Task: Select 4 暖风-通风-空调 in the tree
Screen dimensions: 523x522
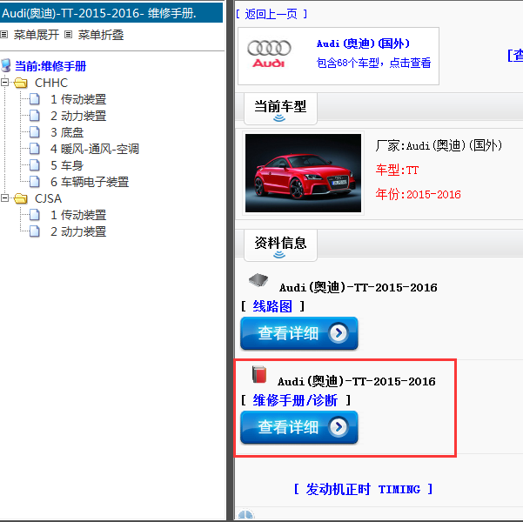Action: [95, 149]
